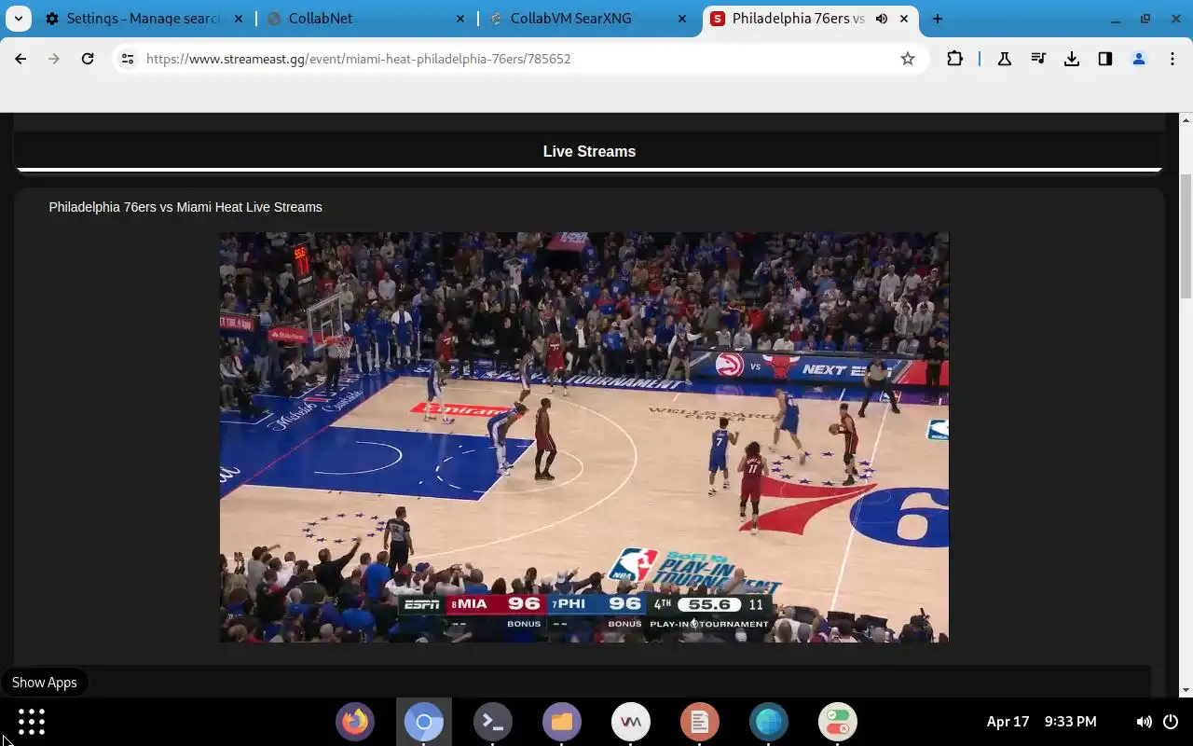Switch to the CollabNet tab
The height and width of the screenshot is (746, 1193).
tap(366, 19)
